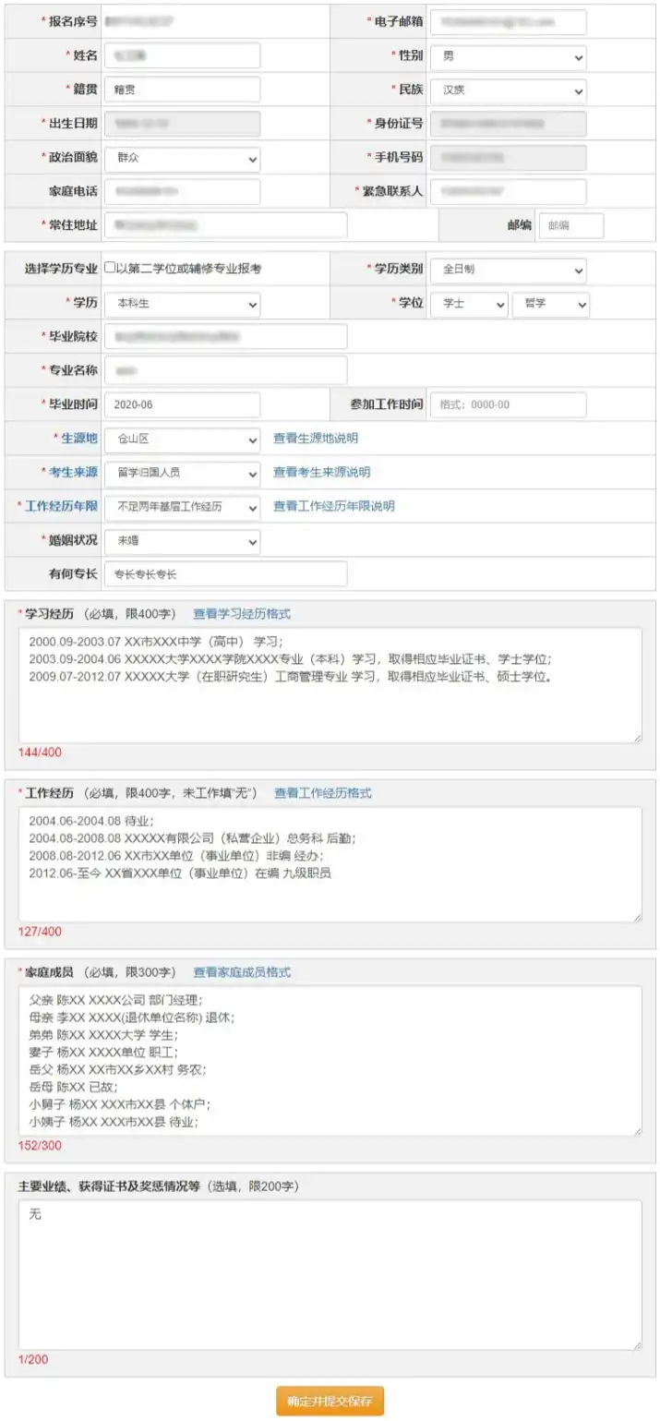Open the degree field dropdown showing 哲学
Viewport: 660px width, 1421px height.
tap(550, 304)
